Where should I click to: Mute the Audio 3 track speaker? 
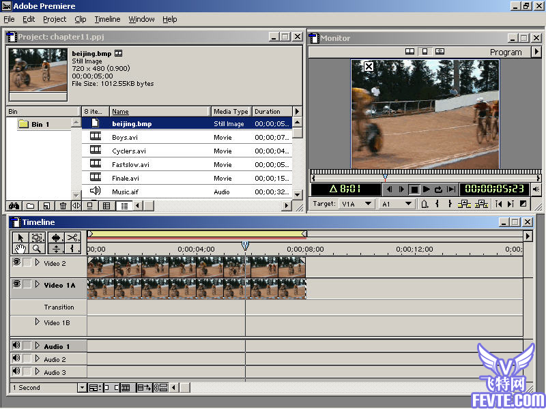tap(16, 371)
